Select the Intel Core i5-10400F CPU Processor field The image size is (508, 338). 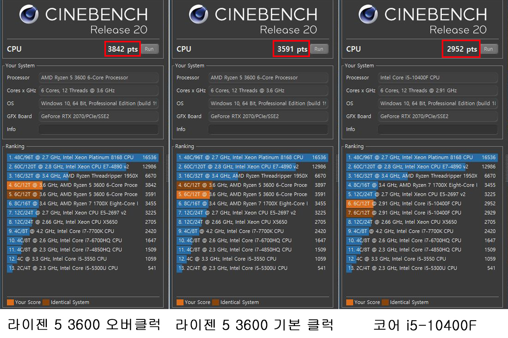pyautogui.click(x=437, y=78)
